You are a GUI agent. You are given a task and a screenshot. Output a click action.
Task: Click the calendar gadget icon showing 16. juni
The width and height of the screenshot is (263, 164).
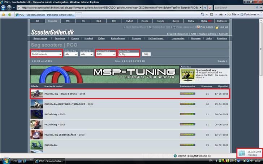[x=242, y=153]
